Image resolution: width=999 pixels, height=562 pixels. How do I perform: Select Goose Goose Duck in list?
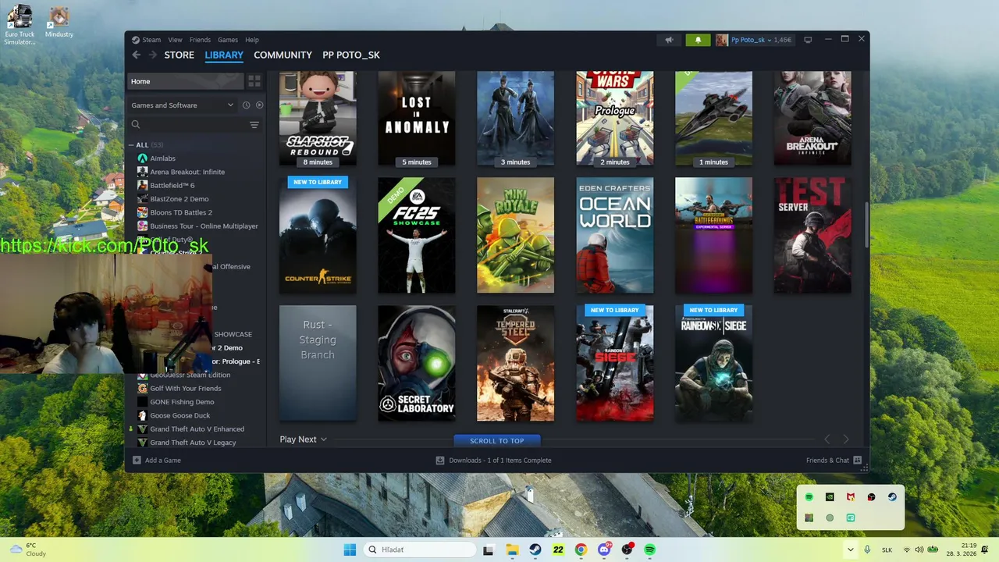(x=180, y=416)
